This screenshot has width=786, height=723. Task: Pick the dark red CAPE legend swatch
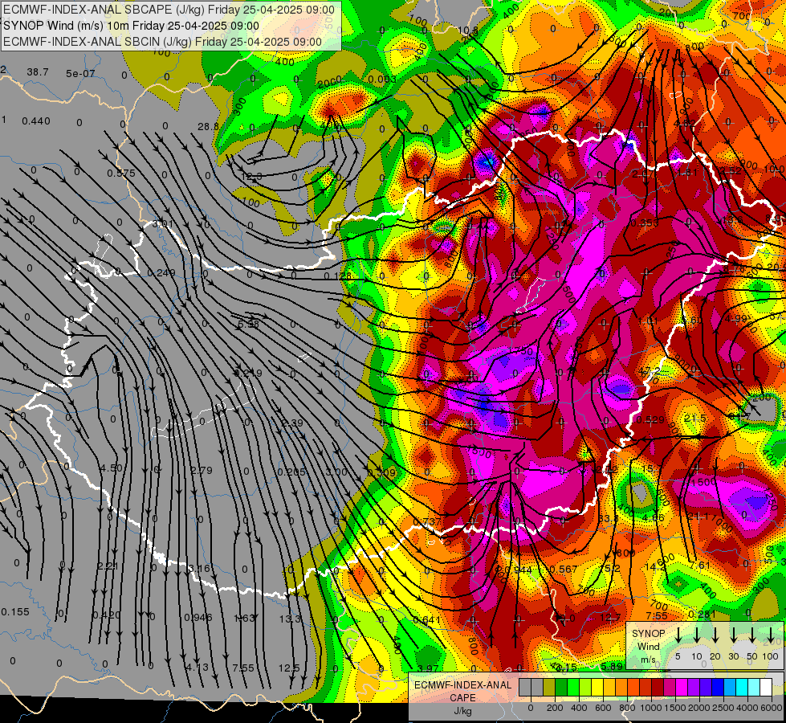pyautogui.click(x=658, y=688)
